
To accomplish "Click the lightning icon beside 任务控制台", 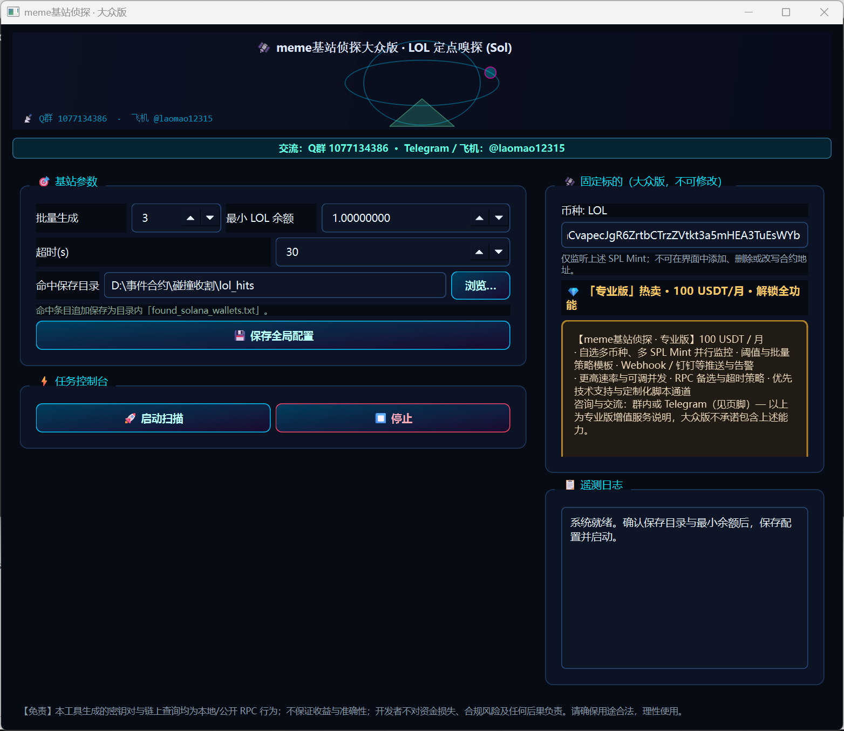I will coord(44,381).
